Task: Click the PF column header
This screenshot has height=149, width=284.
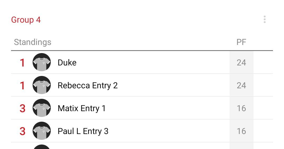Action: pos(241,42)
